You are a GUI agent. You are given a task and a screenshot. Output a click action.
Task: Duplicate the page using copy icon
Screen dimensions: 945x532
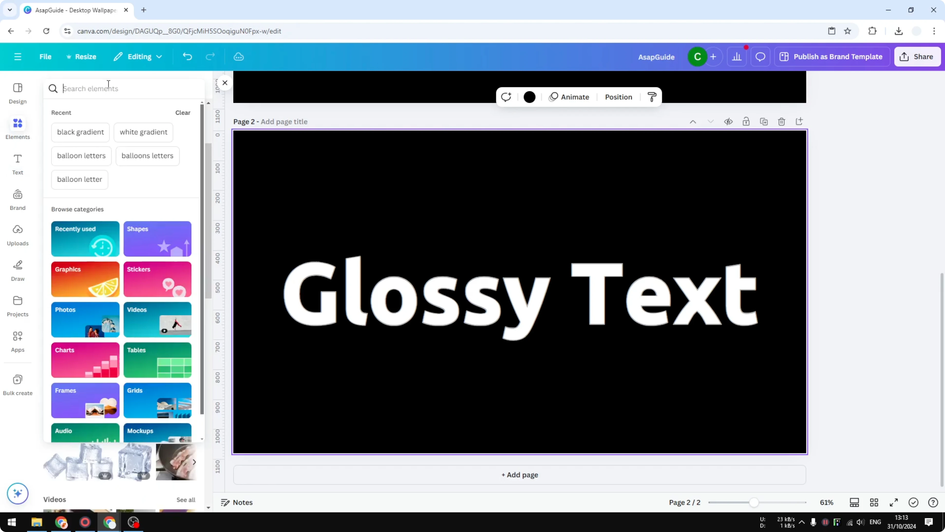coord(764,121)
